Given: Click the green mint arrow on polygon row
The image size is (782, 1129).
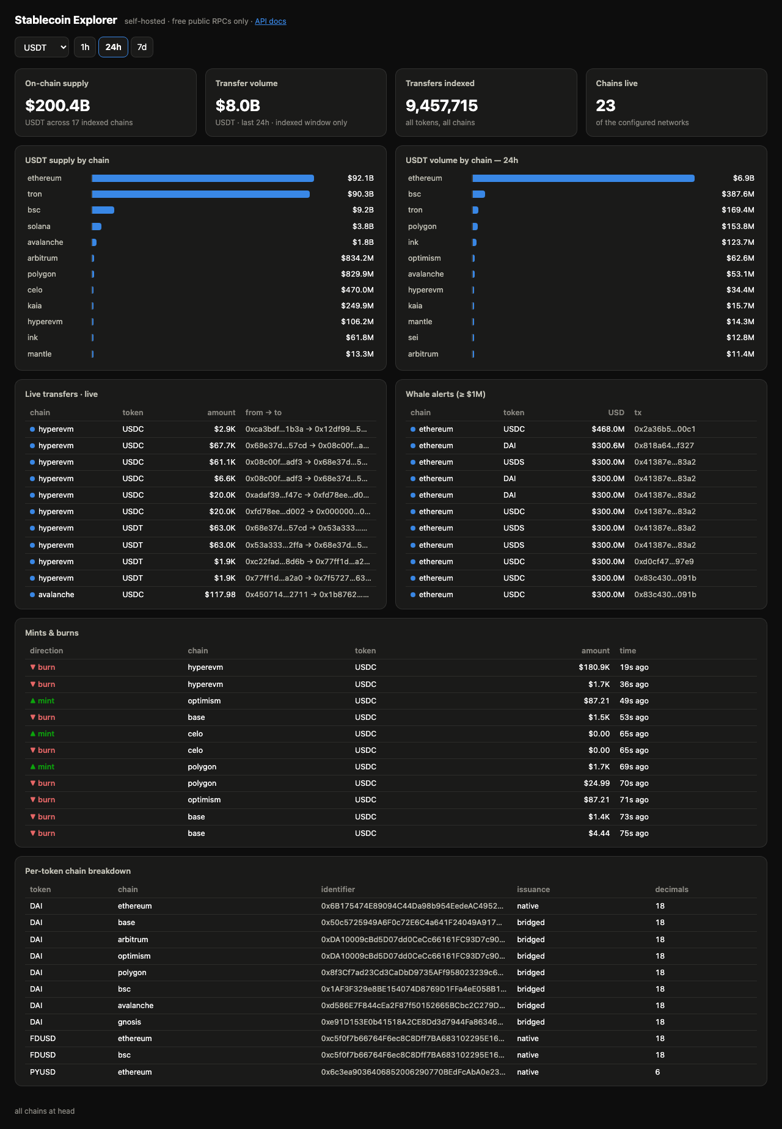Looking at the screenshot, I should 33,767.
